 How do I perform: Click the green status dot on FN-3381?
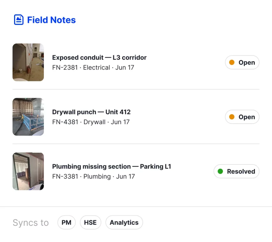click(x=220, y=171)
